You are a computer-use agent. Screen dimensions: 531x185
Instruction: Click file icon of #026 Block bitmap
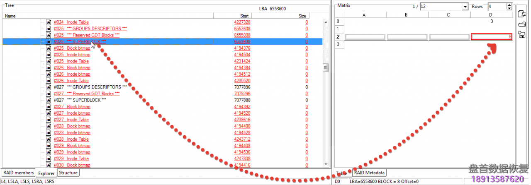pos(49,67)
